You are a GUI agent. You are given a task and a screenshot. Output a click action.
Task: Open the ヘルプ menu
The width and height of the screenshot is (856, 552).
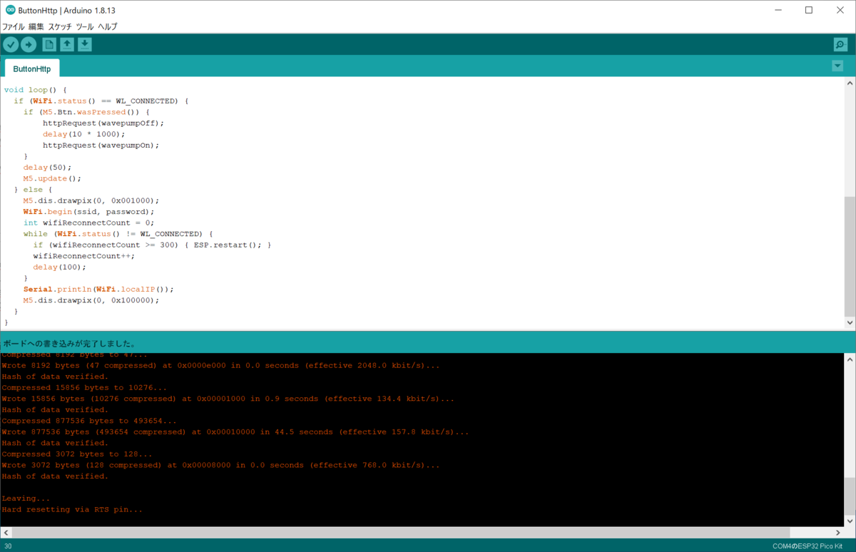pos(108,27)
